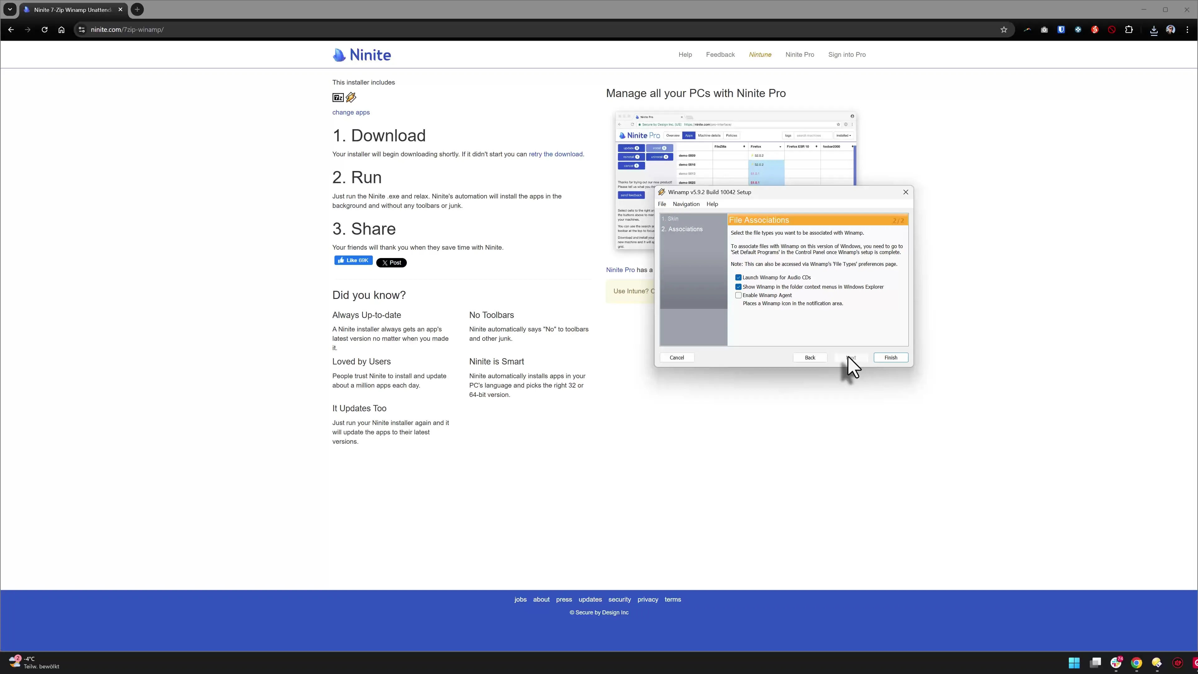Open site information icon in address bar

click(81, 29)
